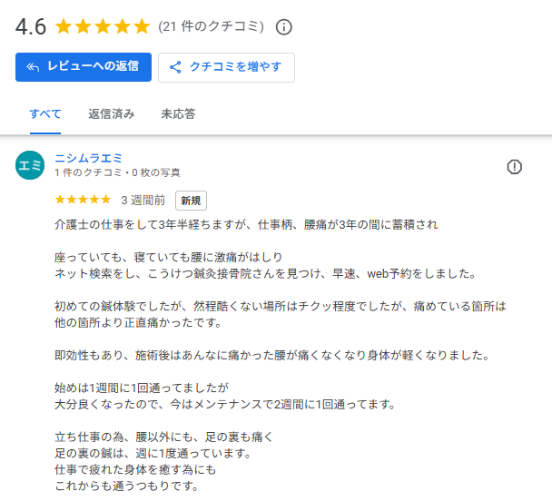Viewport: 552px width, 501px height.
Task: Click the line これからも通うつもりです
Action: [x=126, y=486]
